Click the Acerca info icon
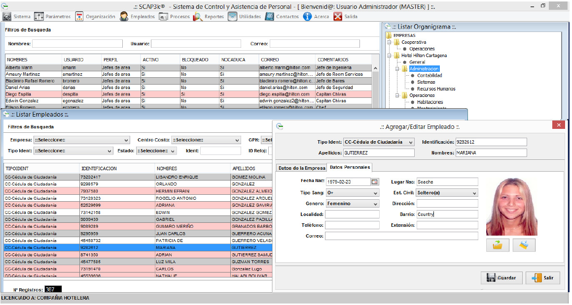572x305 pixels. [307, 16]
